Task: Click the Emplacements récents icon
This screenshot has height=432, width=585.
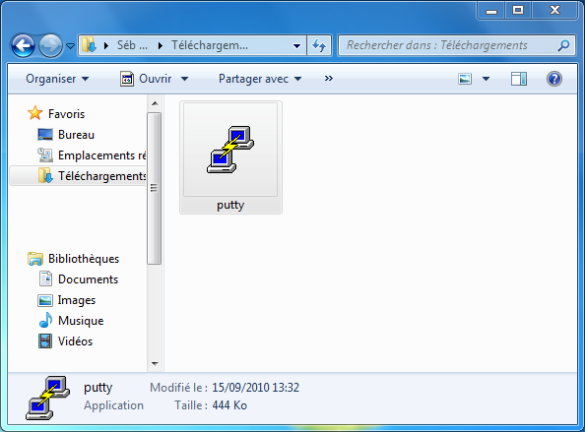Action: pos(45,155)
